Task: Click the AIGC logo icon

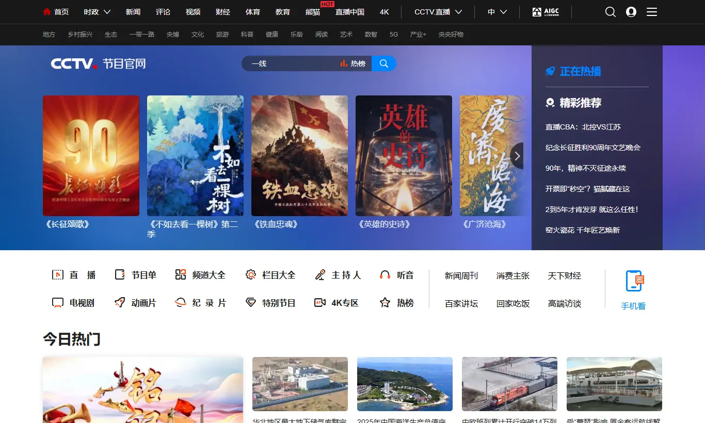Action: coord(546,12)
